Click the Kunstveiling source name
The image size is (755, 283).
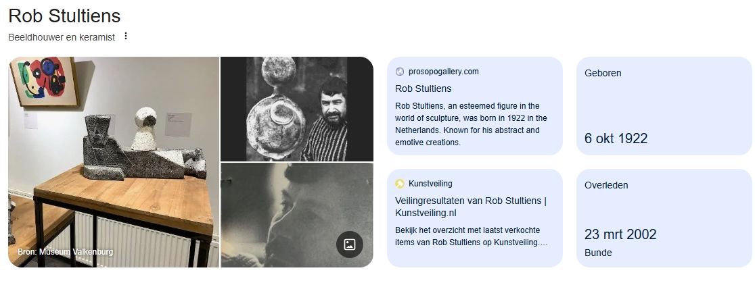pyautogui.click(x=430, y=183)
